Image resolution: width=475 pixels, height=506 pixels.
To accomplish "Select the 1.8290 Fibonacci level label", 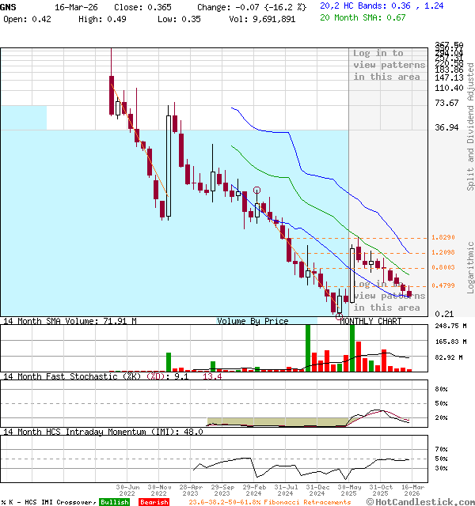I will 443,238.
